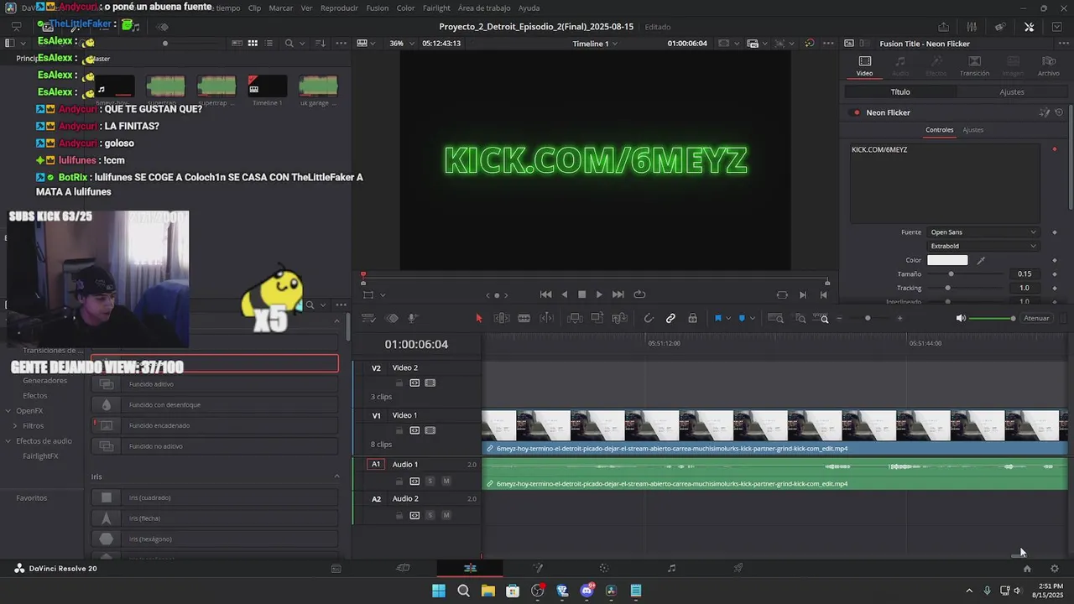Select the Controles sub-tab

point(939,130)
